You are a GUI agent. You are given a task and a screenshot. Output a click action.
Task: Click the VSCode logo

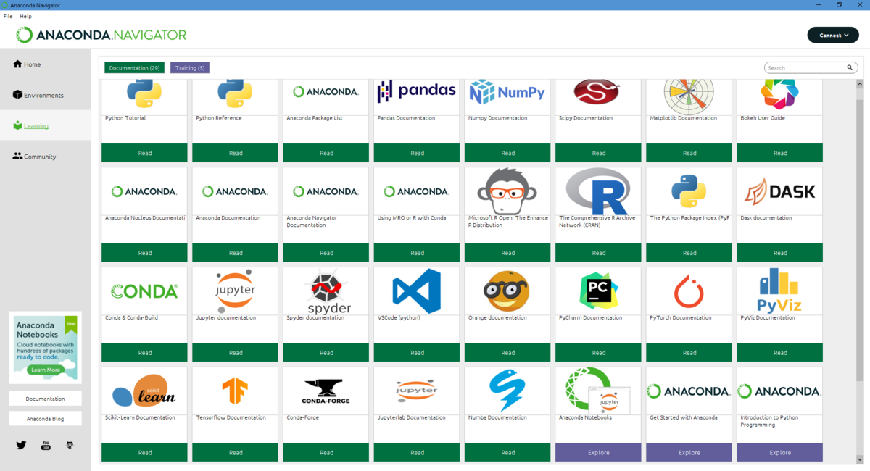(x=417, y=291)
